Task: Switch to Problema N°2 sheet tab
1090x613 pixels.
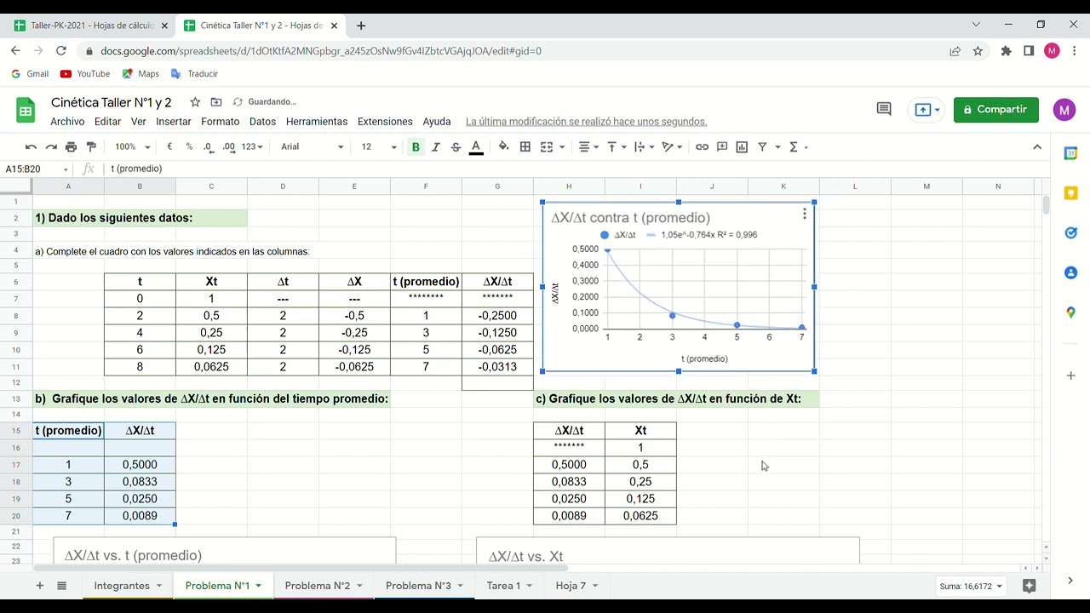Action: [318, 586]
